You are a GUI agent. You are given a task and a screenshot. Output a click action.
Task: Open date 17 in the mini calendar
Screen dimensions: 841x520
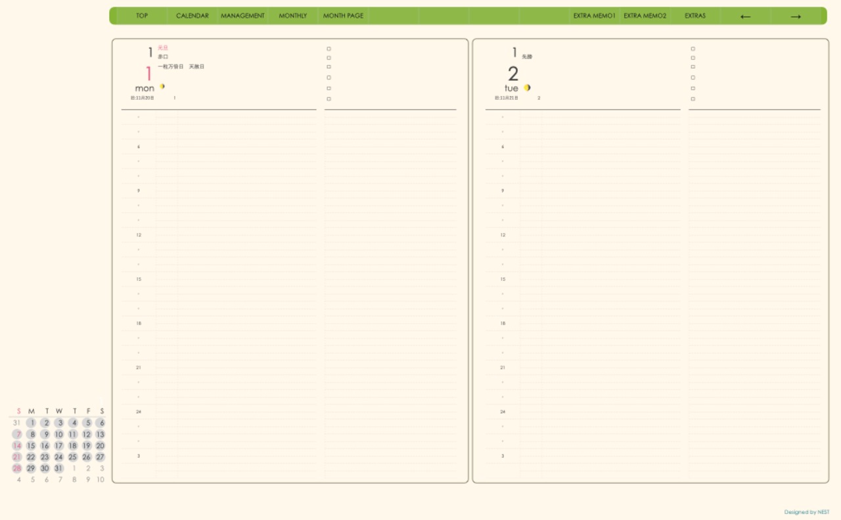click(x=58, y=446)
